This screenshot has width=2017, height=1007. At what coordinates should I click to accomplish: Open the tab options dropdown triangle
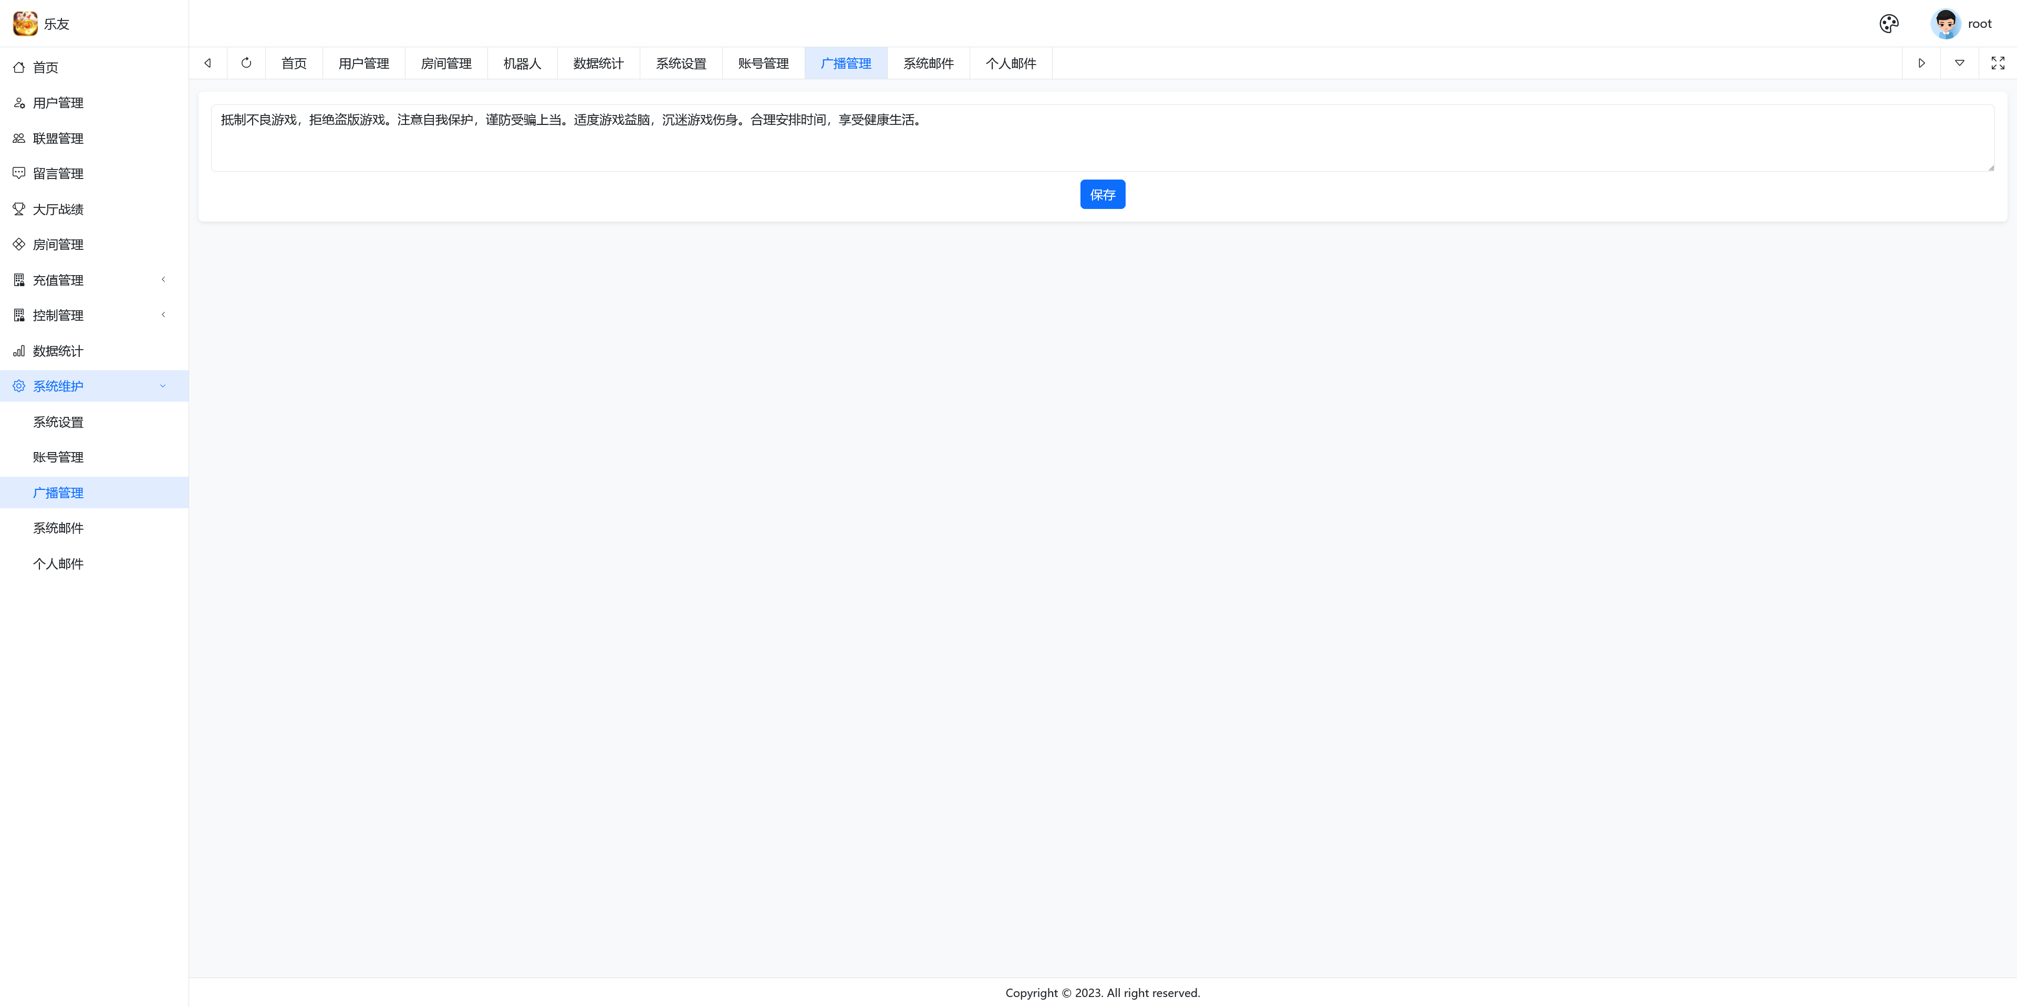1959,64
